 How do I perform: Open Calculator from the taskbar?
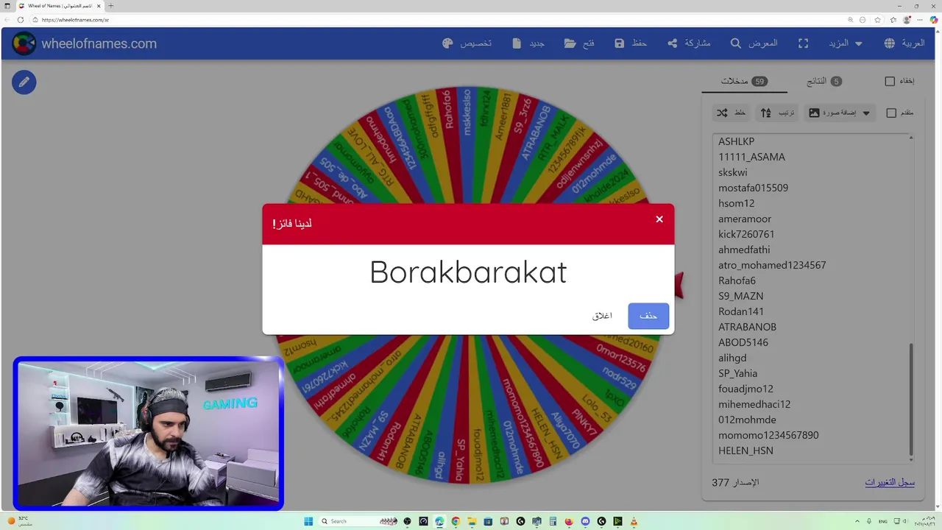pos(553,521)
